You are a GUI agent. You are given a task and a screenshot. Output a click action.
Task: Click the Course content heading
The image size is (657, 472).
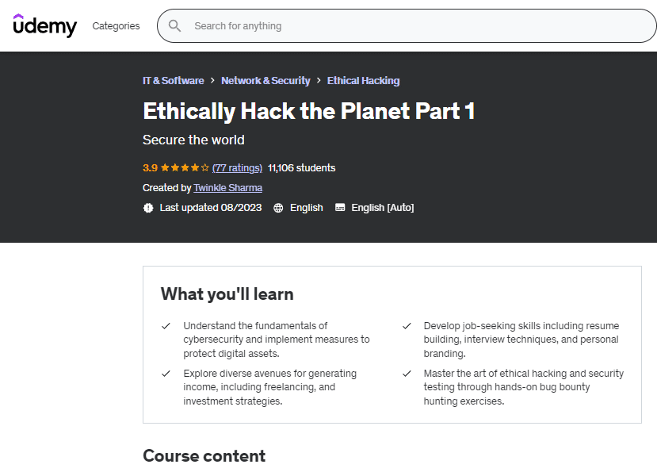[x=204, y=456]
